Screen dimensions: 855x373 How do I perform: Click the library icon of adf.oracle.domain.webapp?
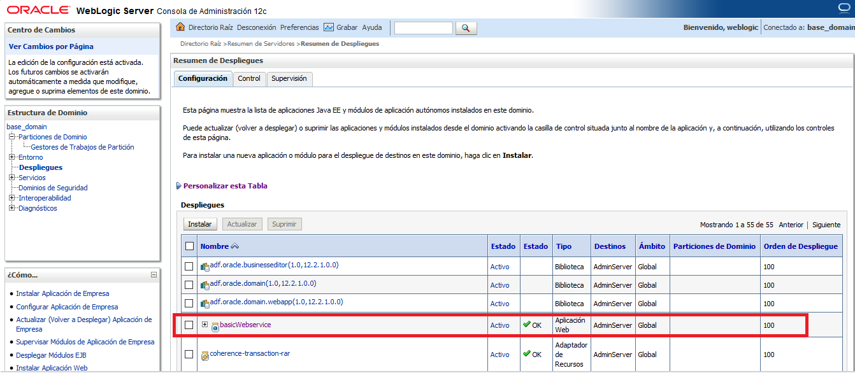205,304
